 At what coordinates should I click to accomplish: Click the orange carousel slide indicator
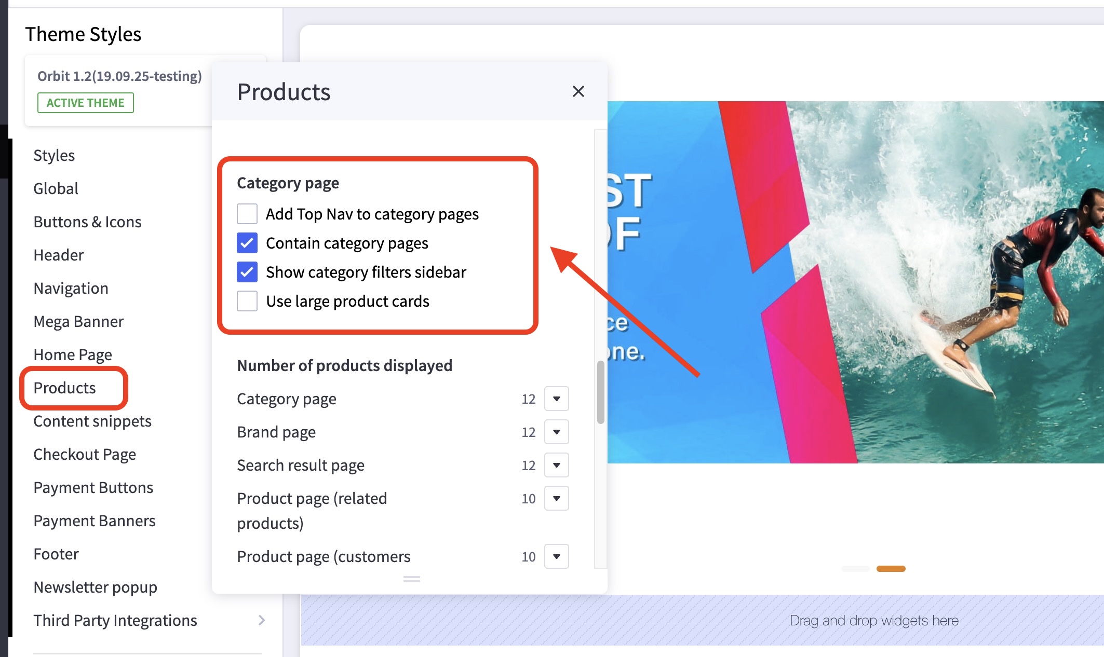point(891,569)
